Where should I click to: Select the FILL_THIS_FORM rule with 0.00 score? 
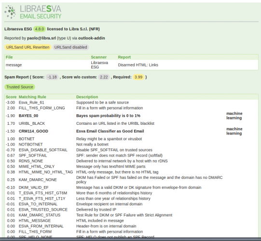click(35, 232)
